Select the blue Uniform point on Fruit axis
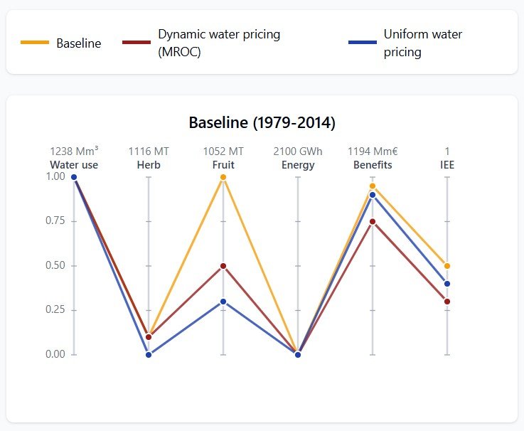This screenshot has width=524, height=431. tap(223, 302)
